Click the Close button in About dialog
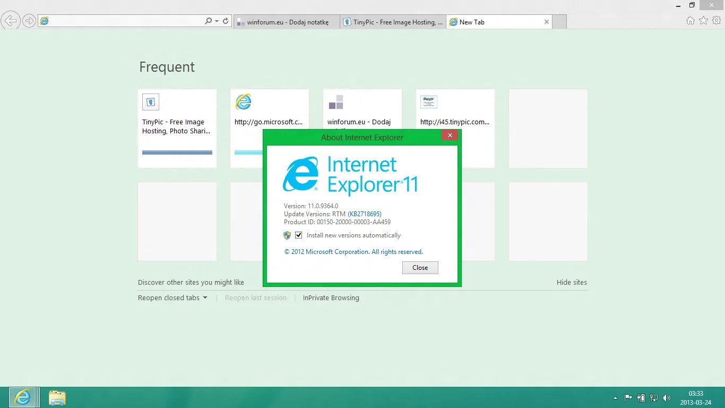 point(420,267)
